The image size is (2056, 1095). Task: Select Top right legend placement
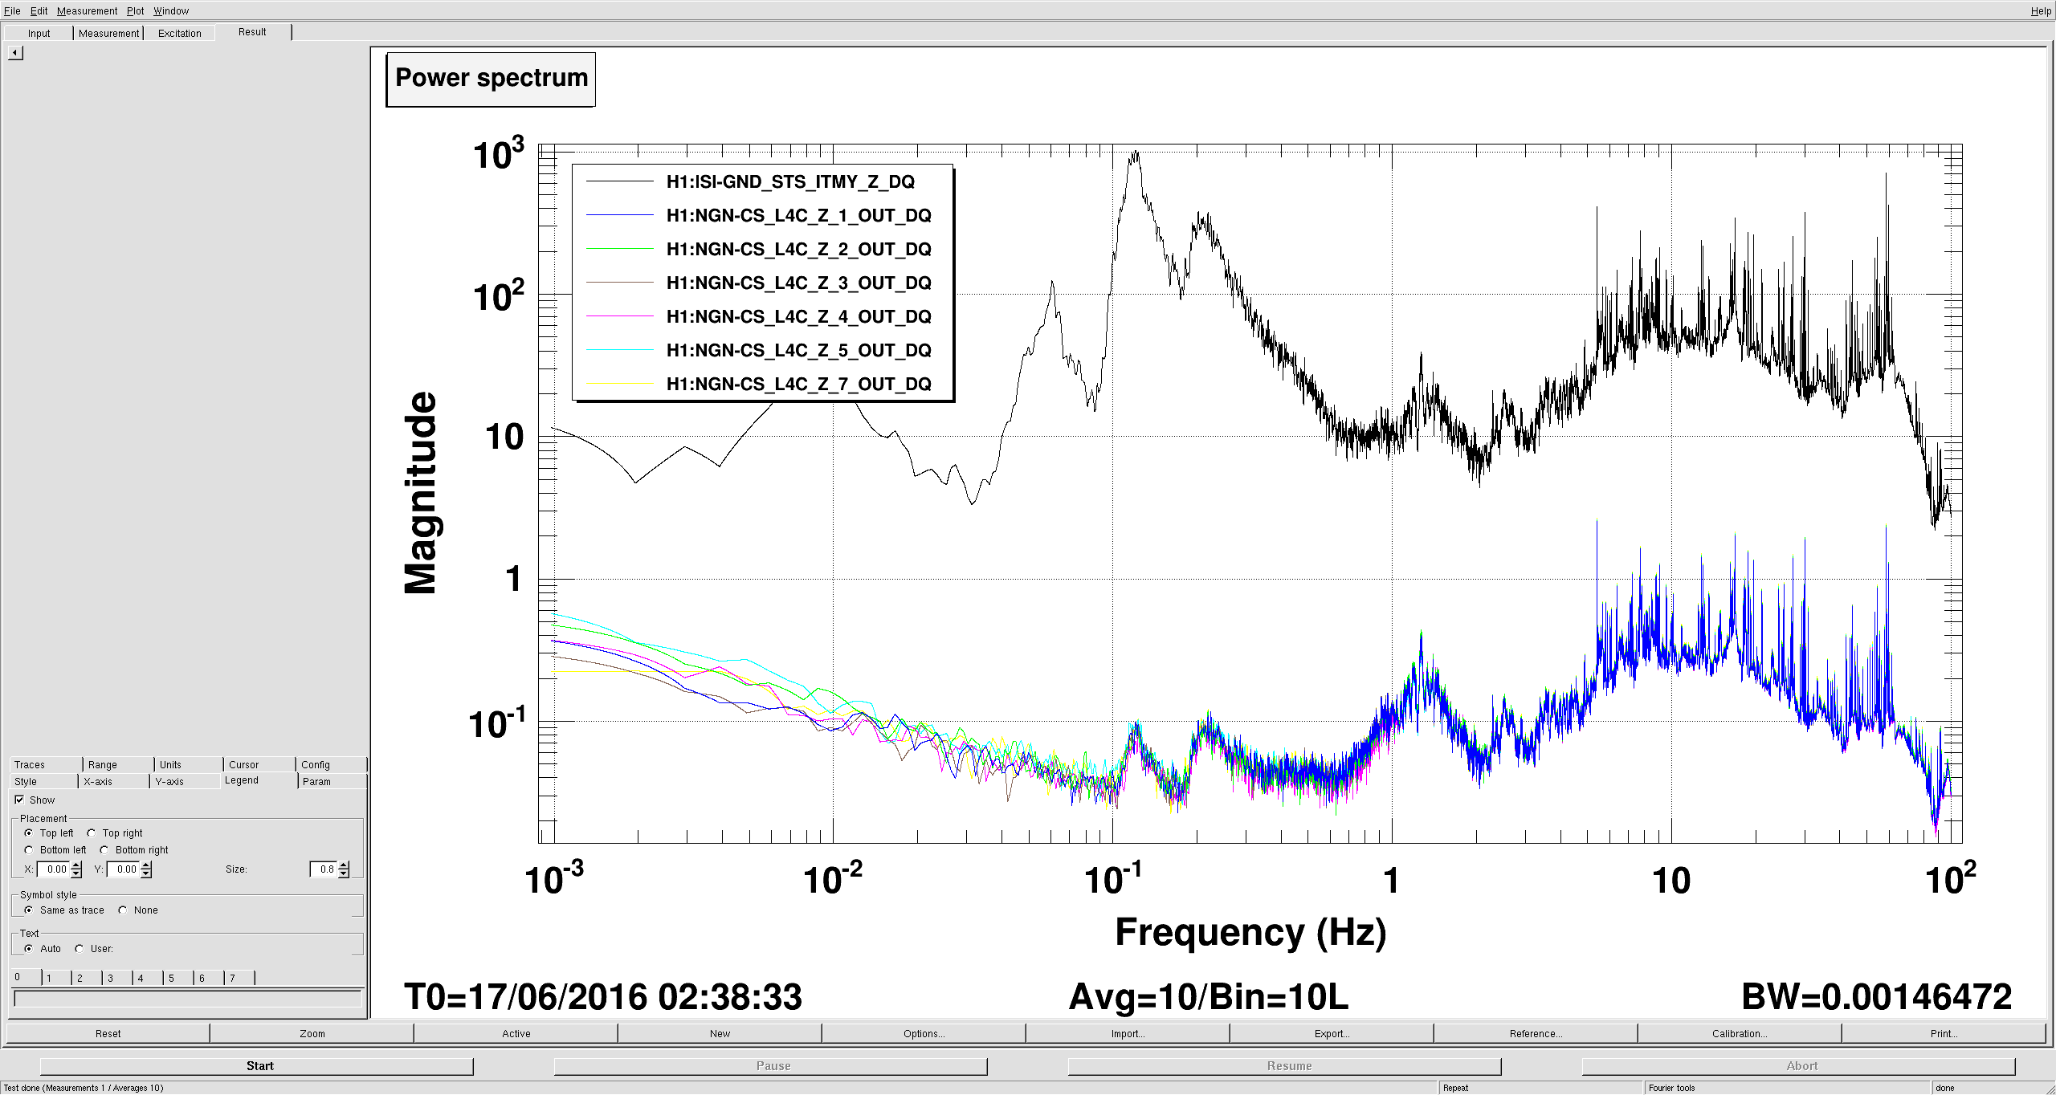click(x=92, y=833)
